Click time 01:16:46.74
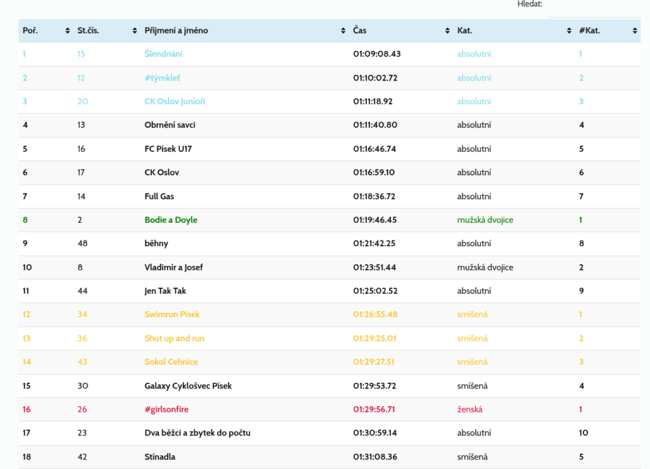The height and width of the screenshot is (469, 650). [375, 149]
